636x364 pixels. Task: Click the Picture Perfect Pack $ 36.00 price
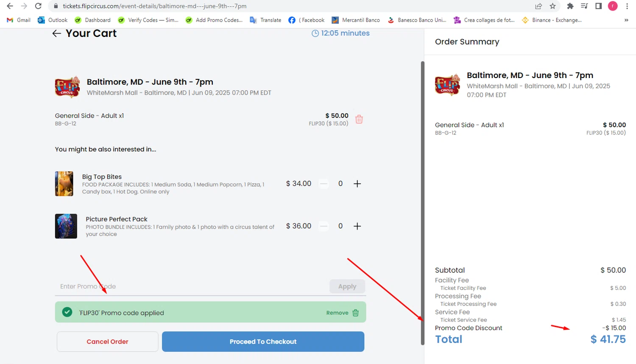point(298,226)
